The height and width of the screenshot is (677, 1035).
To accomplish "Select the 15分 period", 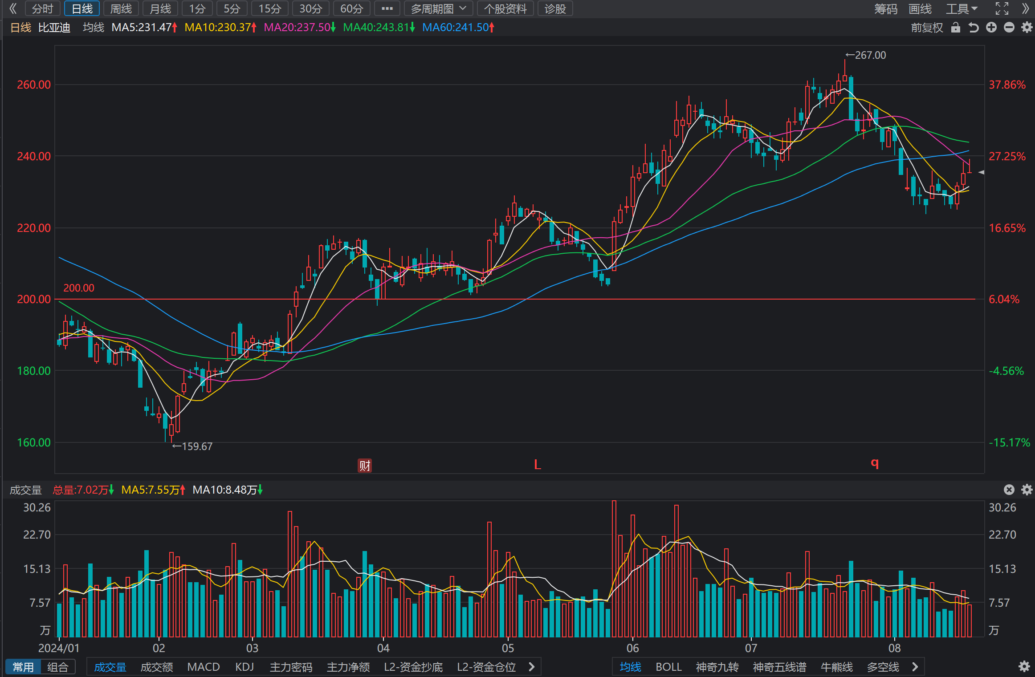I will pos(270,8).
